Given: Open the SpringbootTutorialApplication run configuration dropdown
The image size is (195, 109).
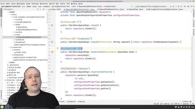Looking at the screenshot, I should point(151,6).
